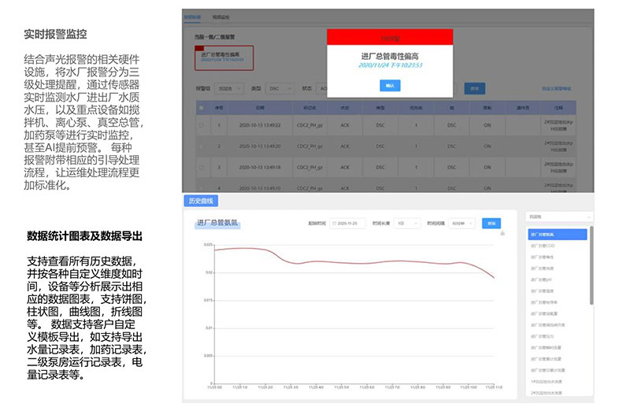
Task: Click the blue 历史 button in alarm filter
Action: (475, 89)
